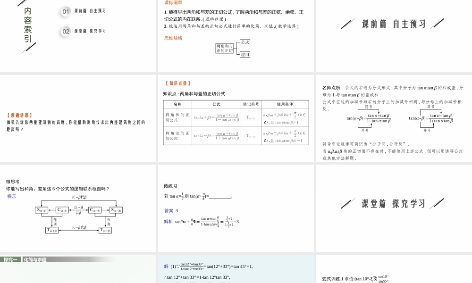The image size is (472, 283).
Task: Reveal the answer by clicking 答案 3
Action: pos(170,210)
